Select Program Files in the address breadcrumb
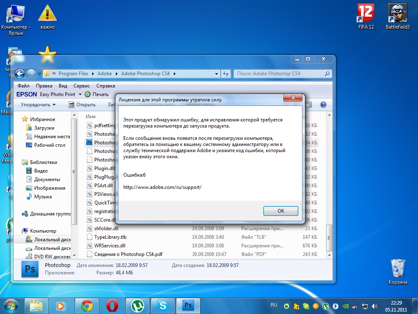This screenshot has width=418, height=314. pos(73,74)
